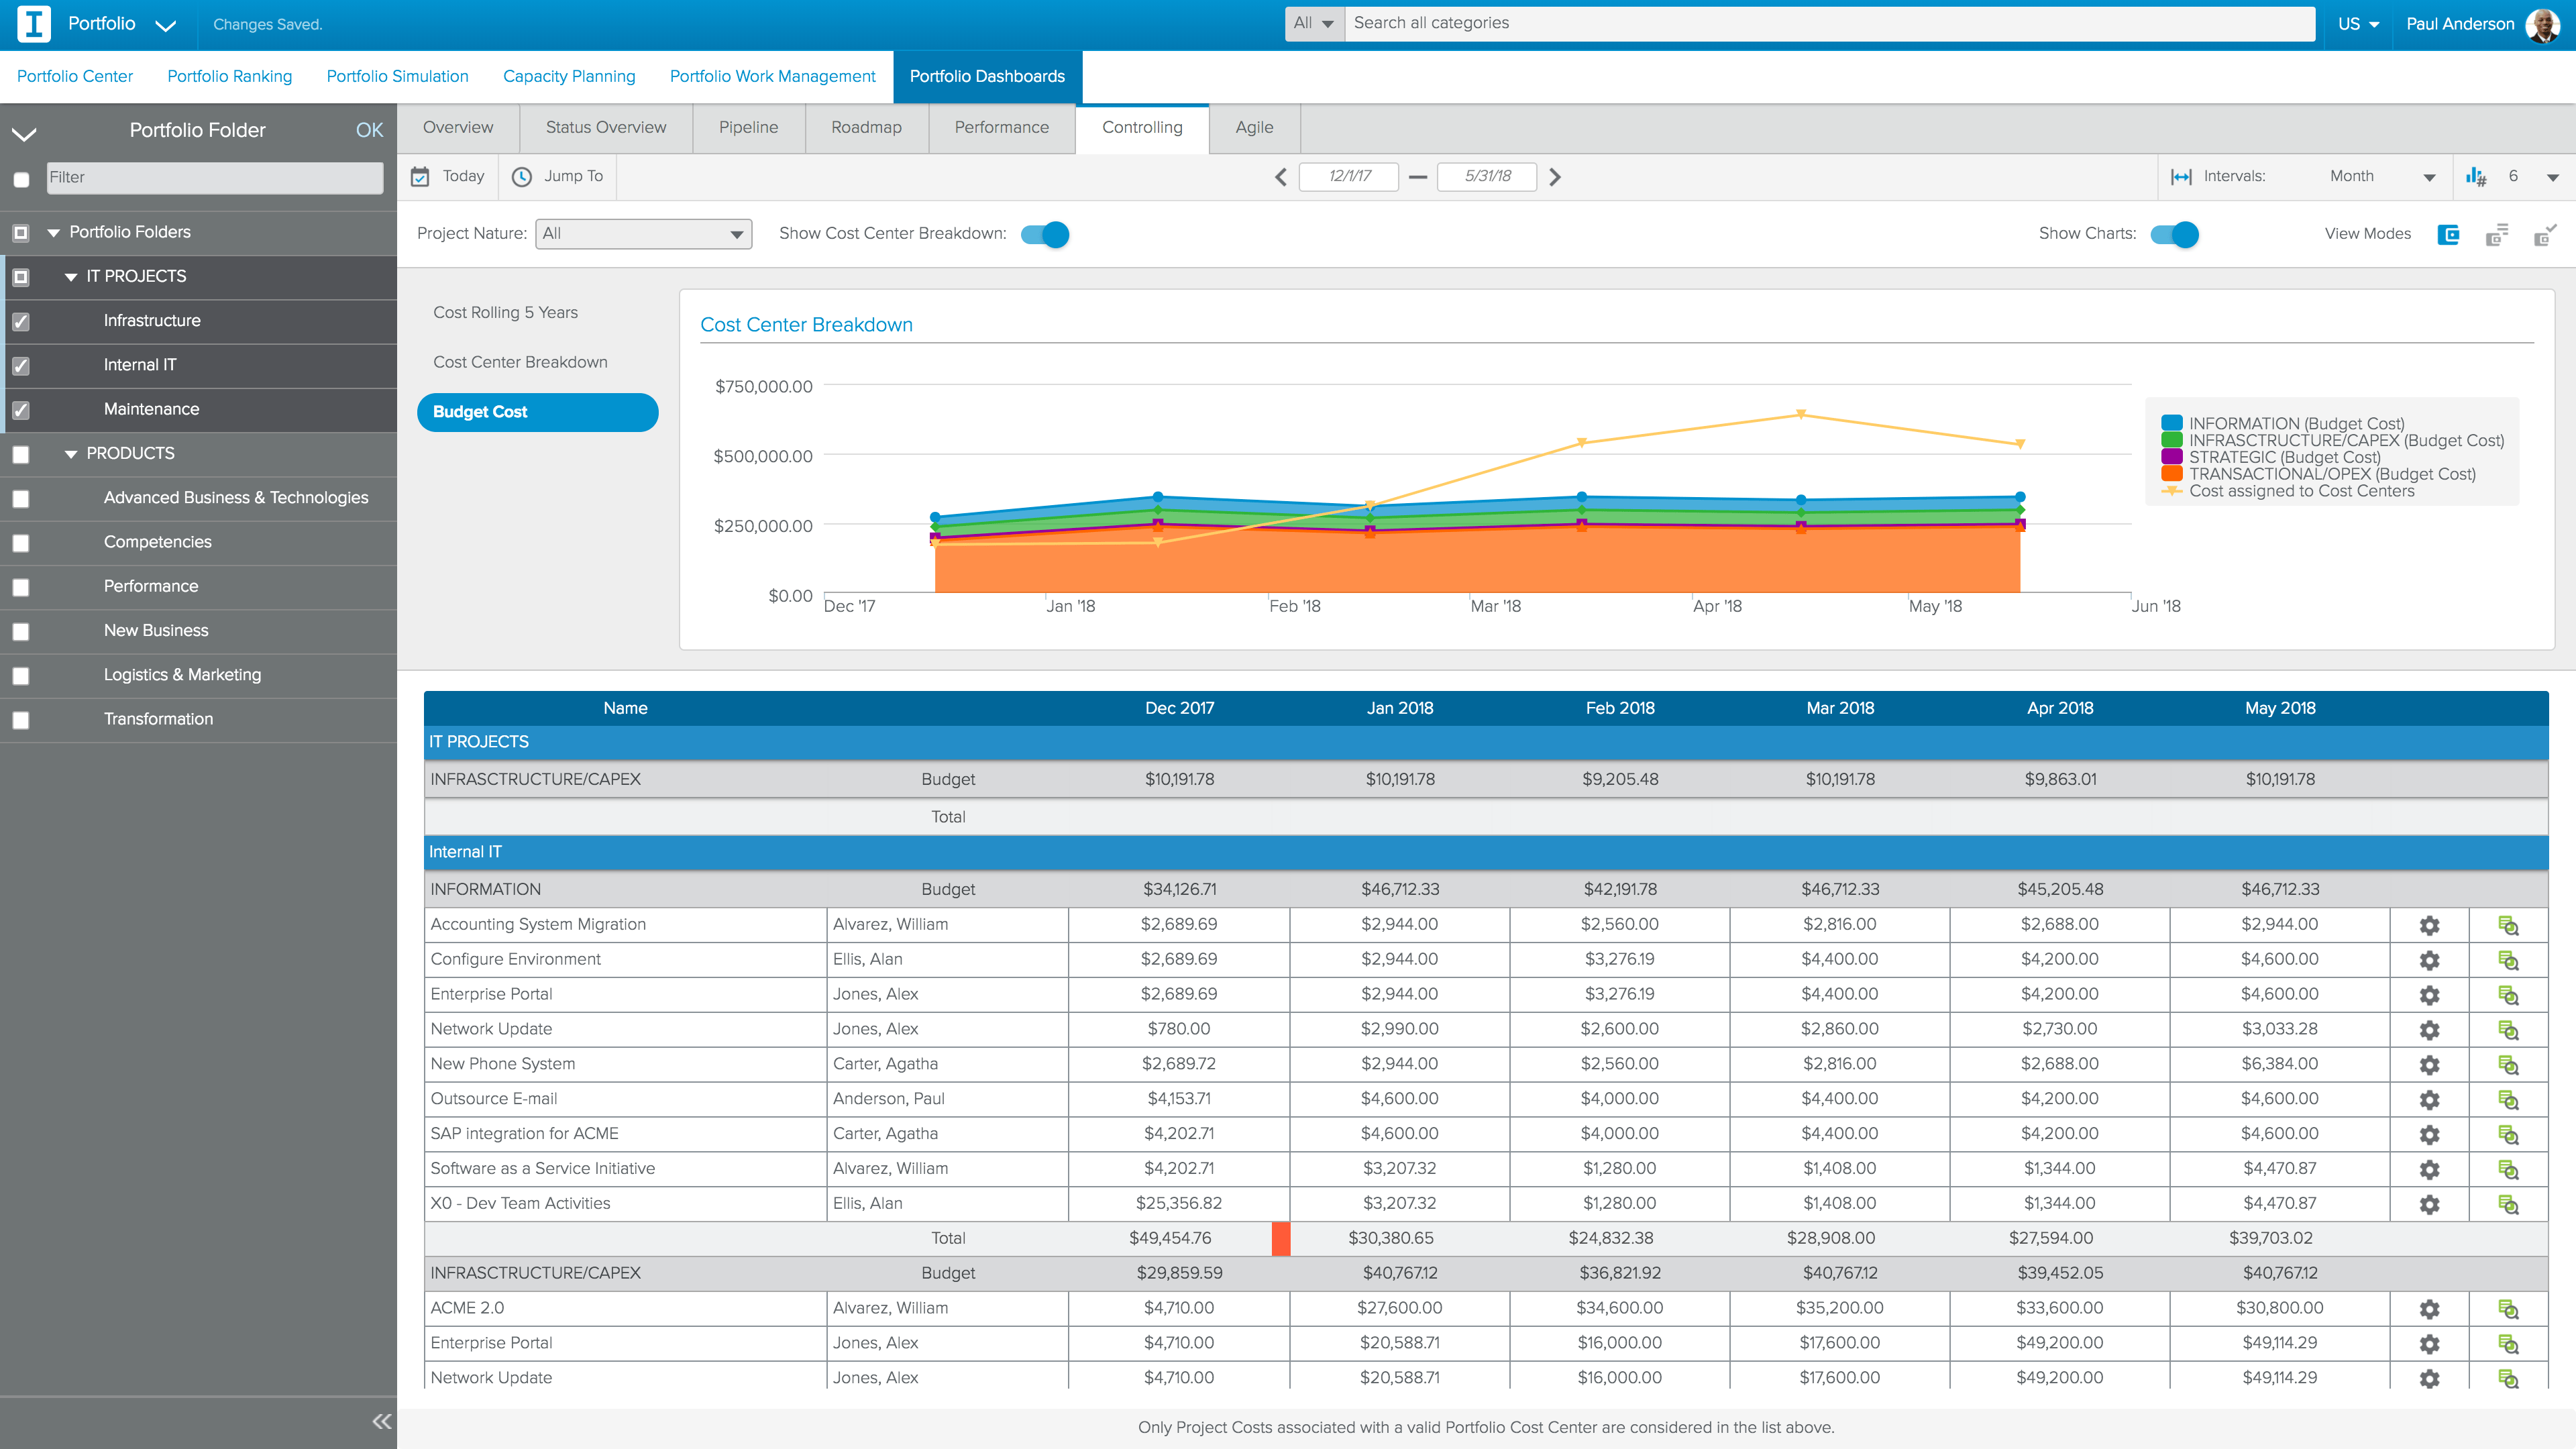Viewport: 2576px width, 1449px height.
Task: Go to previous date range arrow
Action: [x=1280, y=177]
